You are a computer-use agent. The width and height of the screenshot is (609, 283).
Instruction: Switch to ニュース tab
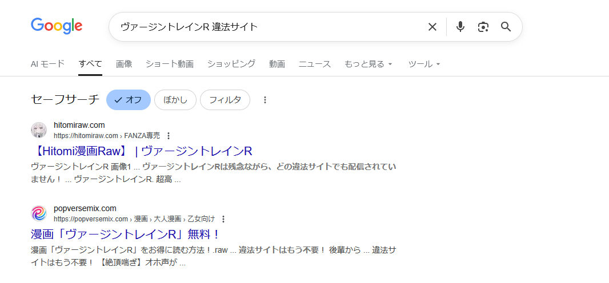[x=315, y=64]
